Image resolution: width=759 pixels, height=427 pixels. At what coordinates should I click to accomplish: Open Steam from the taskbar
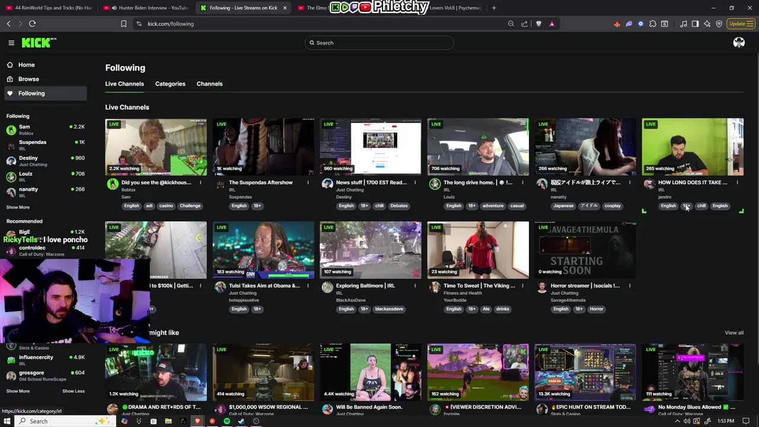241,421
